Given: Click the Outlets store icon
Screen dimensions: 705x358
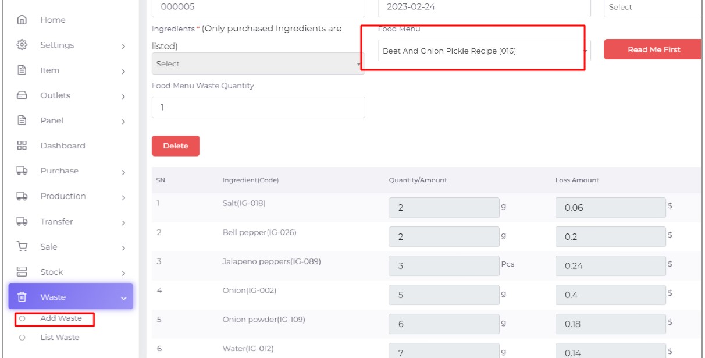Looking at the screenshot, I should click(22, 95).
